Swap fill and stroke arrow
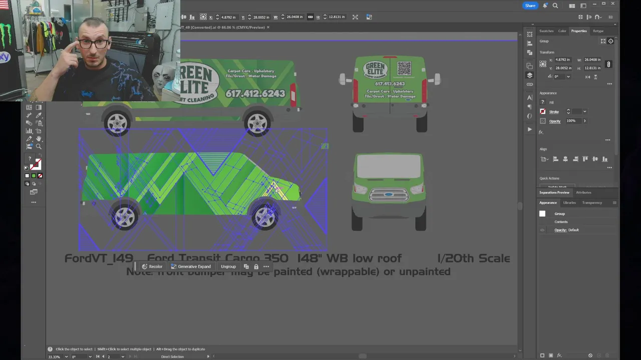The height and width of the screenshot is (360, 641). (x=40, y=154)
